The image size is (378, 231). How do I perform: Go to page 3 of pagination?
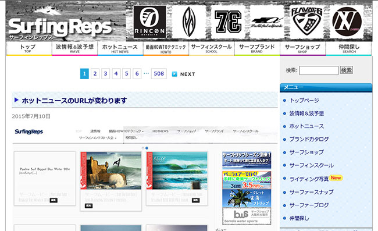[106, 74]
